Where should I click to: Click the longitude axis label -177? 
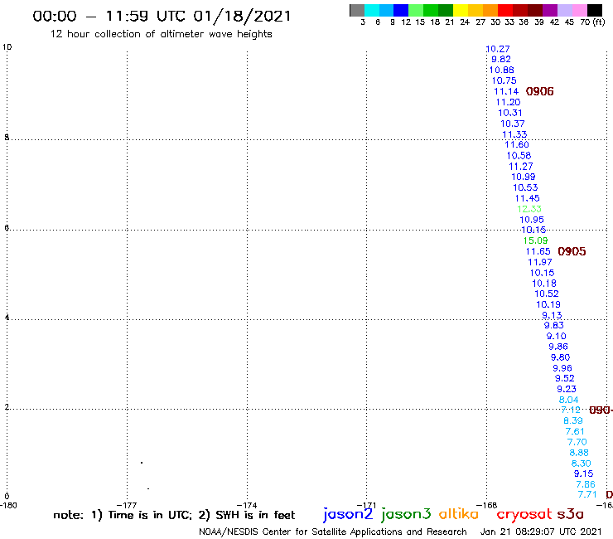(x=127, y=505)
